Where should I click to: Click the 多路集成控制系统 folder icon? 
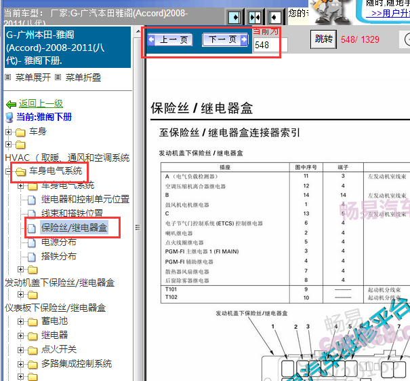(x=33, y=365)
